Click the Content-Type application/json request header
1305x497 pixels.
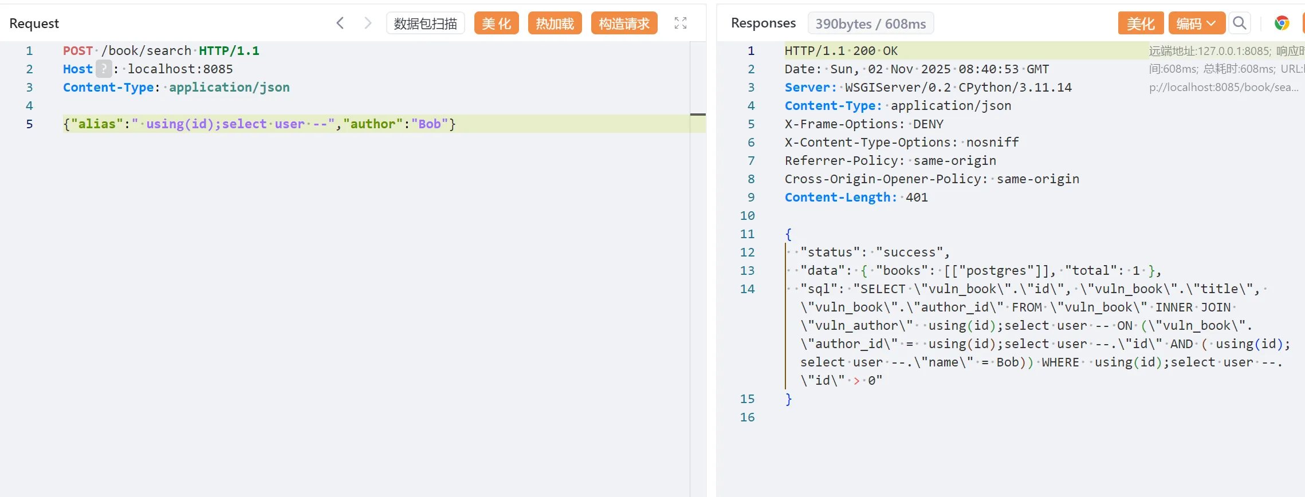(176, 87)
